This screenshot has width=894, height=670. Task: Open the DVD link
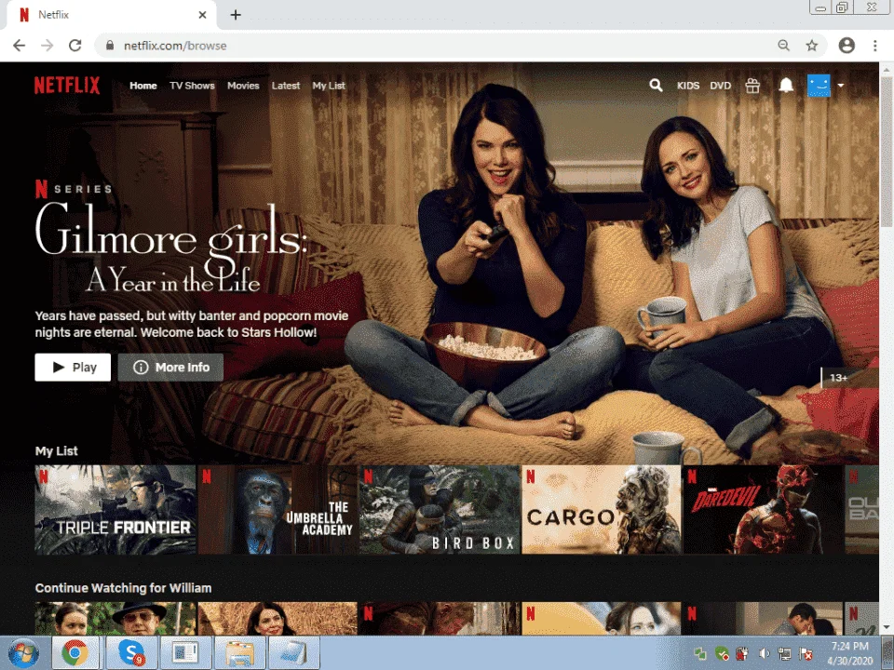coord(721,86)
